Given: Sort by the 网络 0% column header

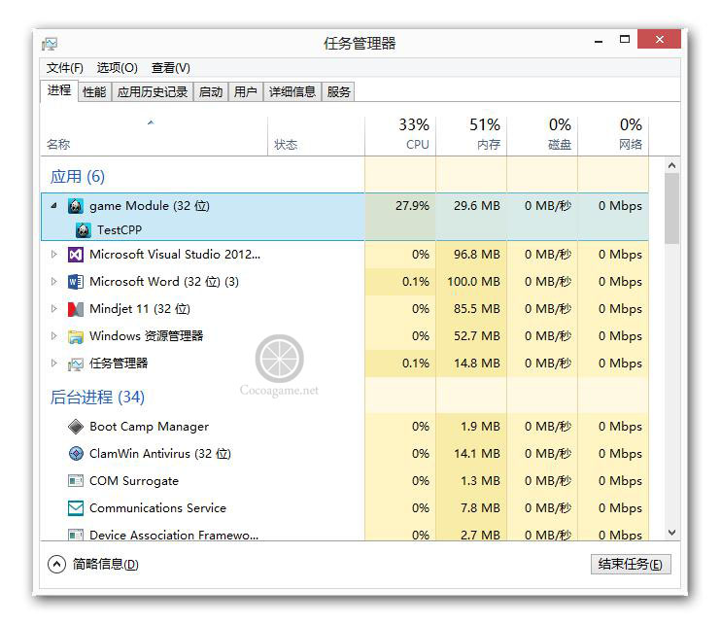Looking at the screenshot, I should click(613, 134).
